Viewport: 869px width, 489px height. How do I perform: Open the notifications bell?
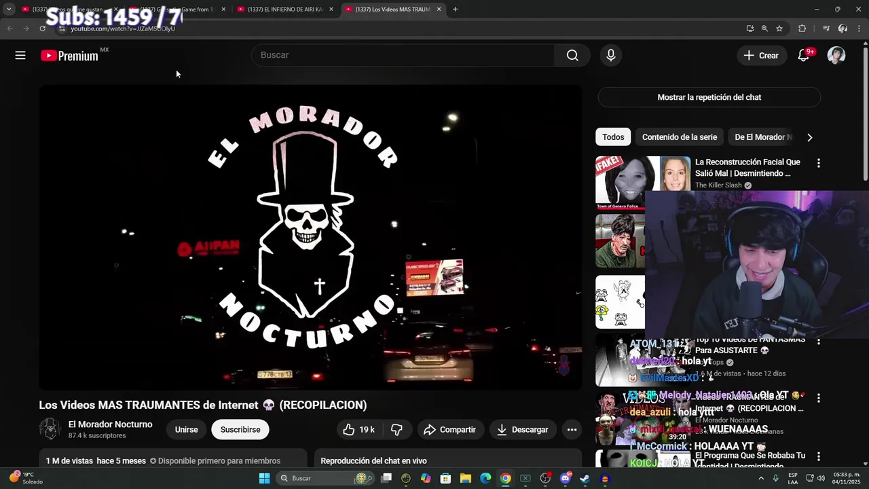pyautogui.click(x=804, y=56)
